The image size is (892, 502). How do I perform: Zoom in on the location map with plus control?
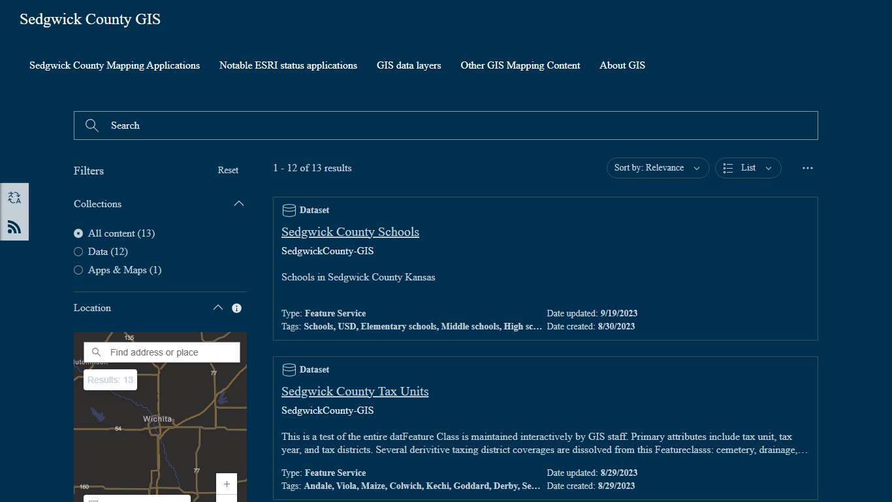pos(226,484)
